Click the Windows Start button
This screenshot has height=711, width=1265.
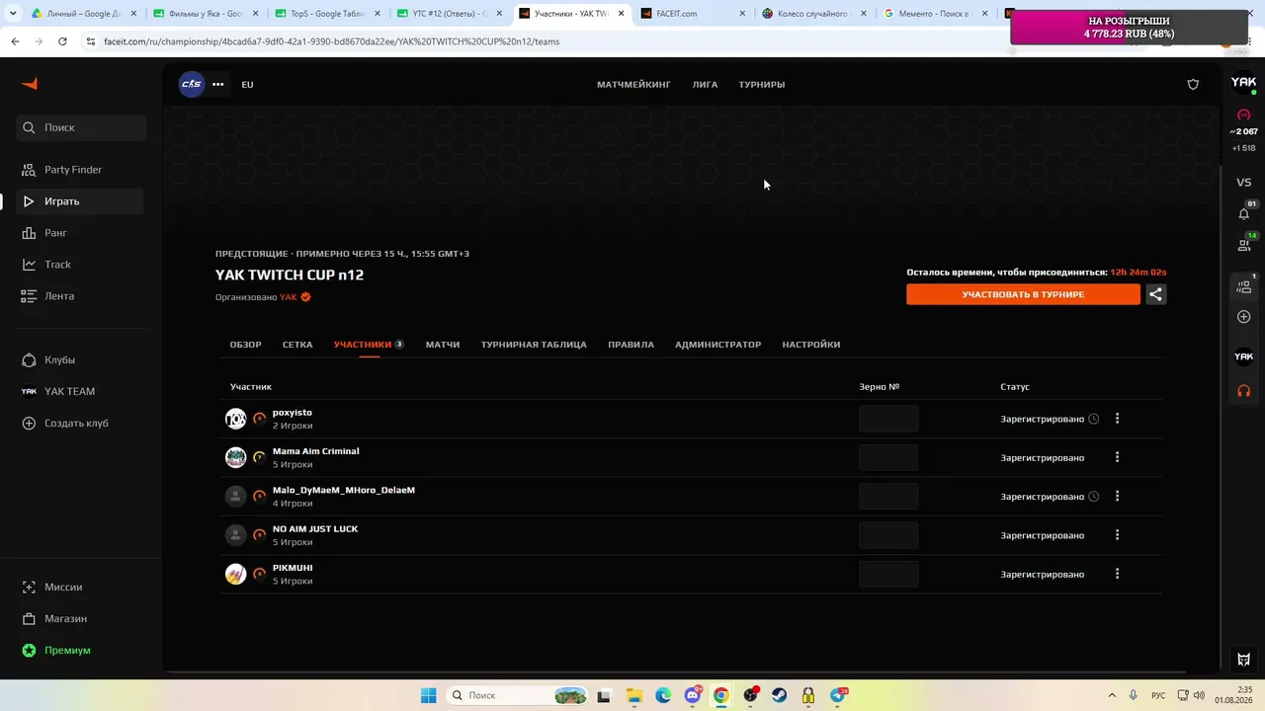tap(429, 695)
